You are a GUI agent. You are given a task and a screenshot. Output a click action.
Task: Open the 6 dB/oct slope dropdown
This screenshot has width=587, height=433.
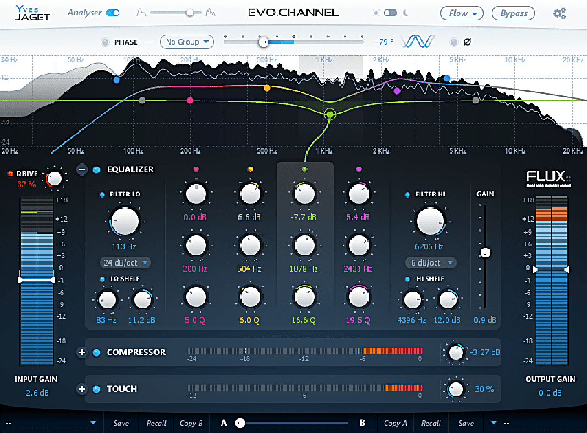coord(431,263)
